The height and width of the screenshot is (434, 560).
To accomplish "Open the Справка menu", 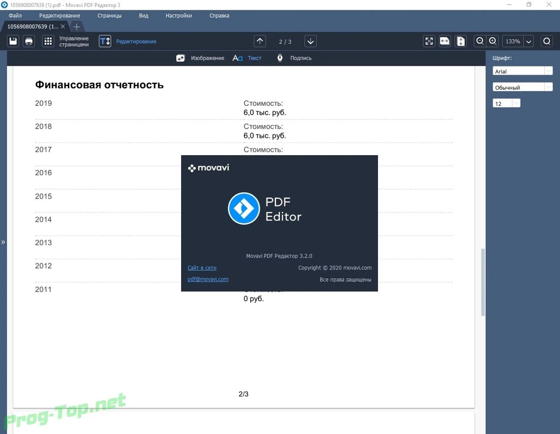I will point(219,15).
